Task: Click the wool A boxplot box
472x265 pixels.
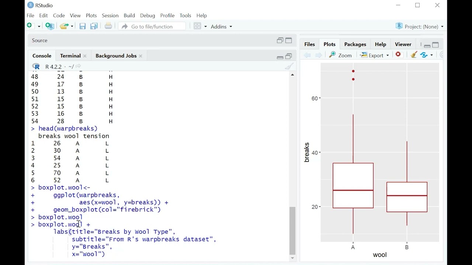Action: (x=353, y=185)
